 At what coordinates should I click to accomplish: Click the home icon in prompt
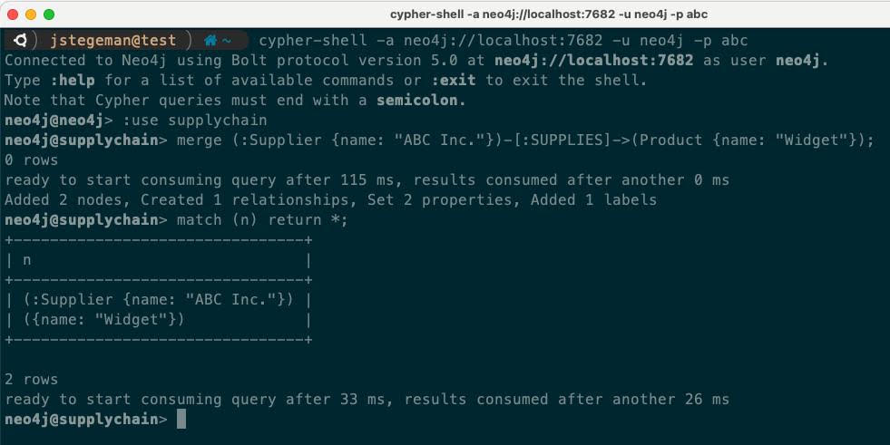(x=210, y=40)
